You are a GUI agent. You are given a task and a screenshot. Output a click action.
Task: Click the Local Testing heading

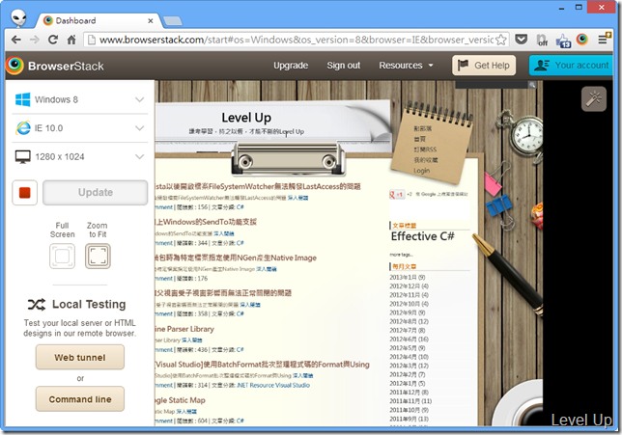click(x=89, y=304)
